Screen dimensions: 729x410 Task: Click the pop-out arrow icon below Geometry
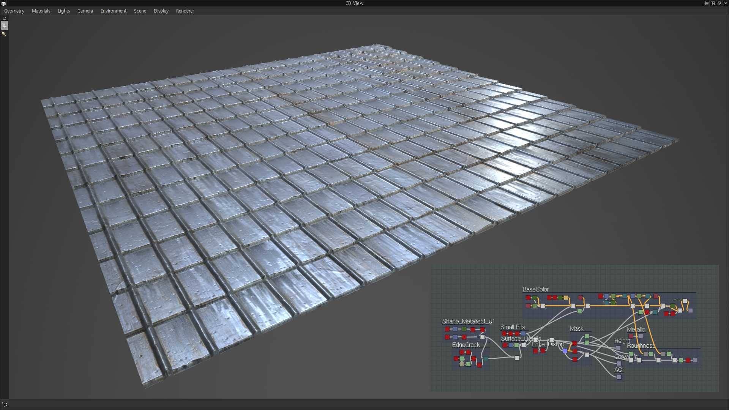point(5,18)
